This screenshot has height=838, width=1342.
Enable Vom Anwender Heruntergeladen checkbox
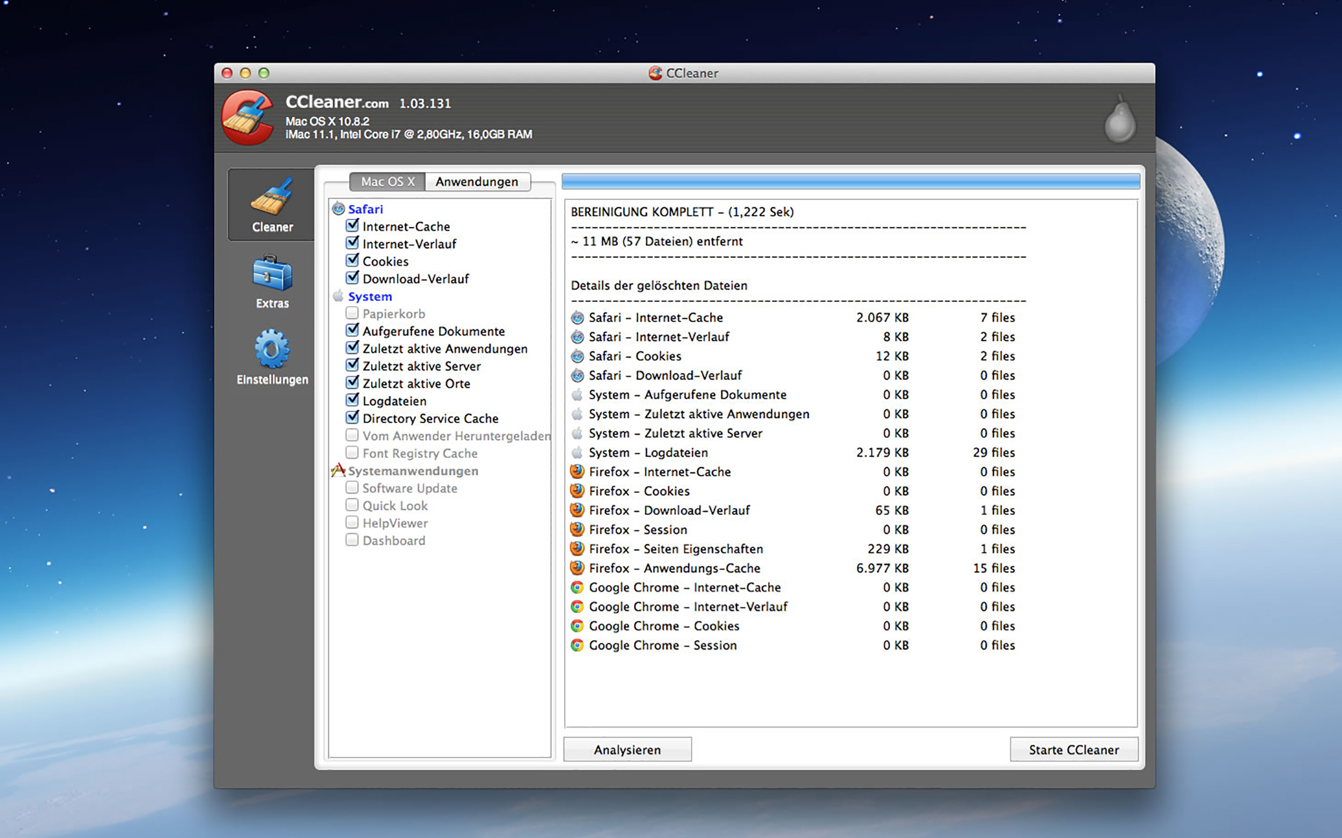352,435
